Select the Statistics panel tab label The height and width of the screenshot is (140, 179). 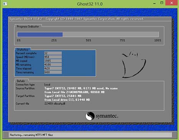23,49
